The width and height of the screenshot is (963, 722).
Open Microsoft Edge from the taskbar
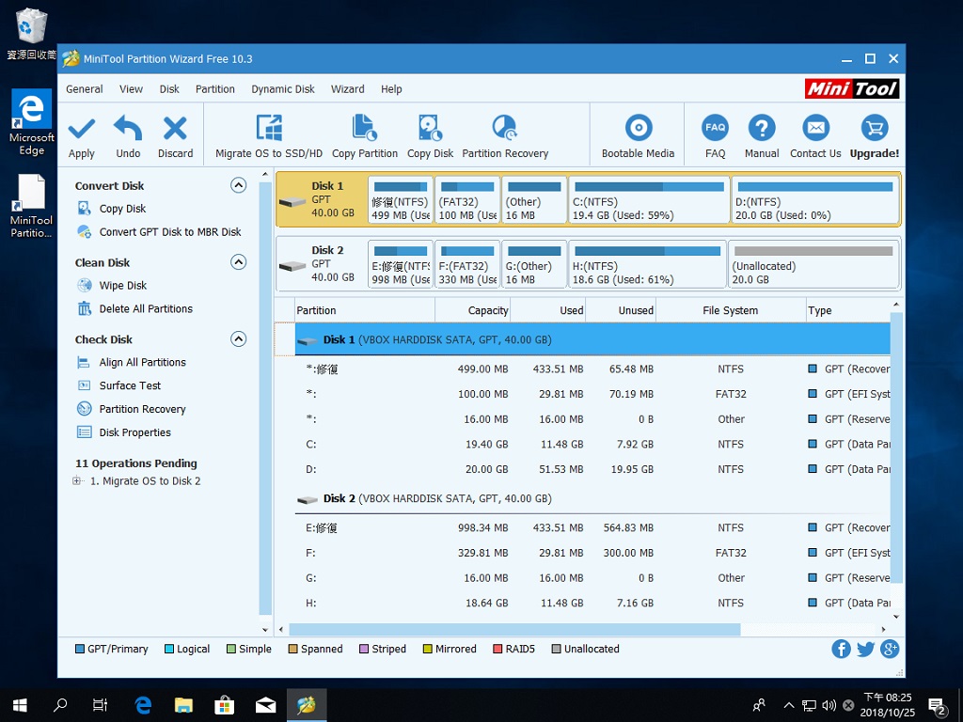(x=143, y=705)
